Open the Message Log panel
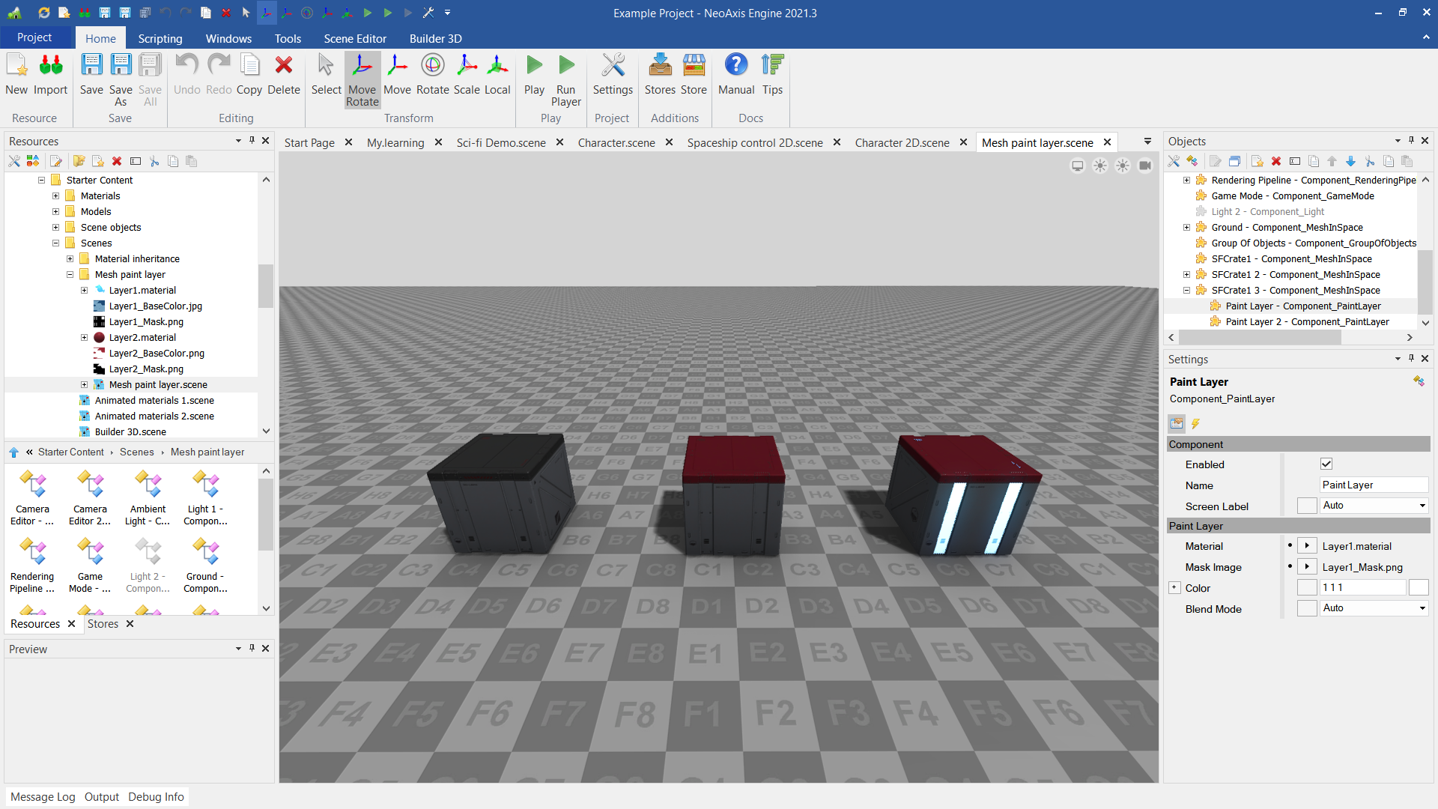The image size is (1438, 809). pyautogui.click(x=43, y=796)
